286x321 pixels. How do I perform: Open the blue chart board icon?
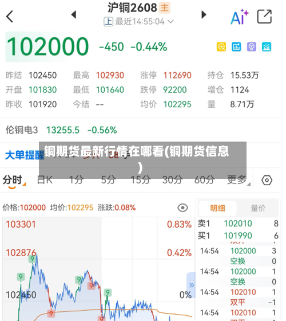[236, 46]
